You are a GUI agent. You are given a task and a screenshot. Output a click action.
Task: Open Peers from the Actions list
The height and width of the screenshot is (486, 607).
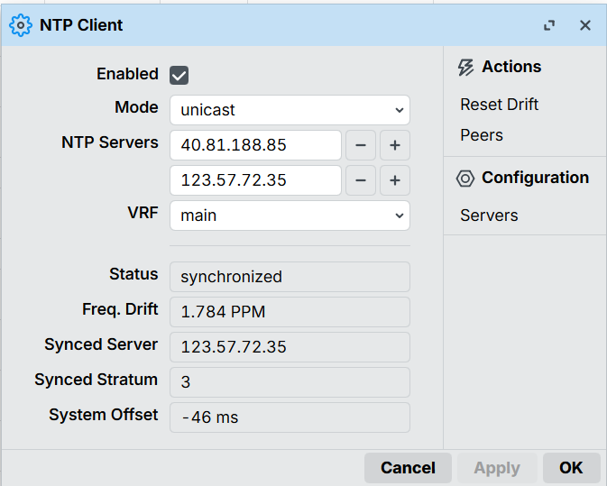(482, 135)
